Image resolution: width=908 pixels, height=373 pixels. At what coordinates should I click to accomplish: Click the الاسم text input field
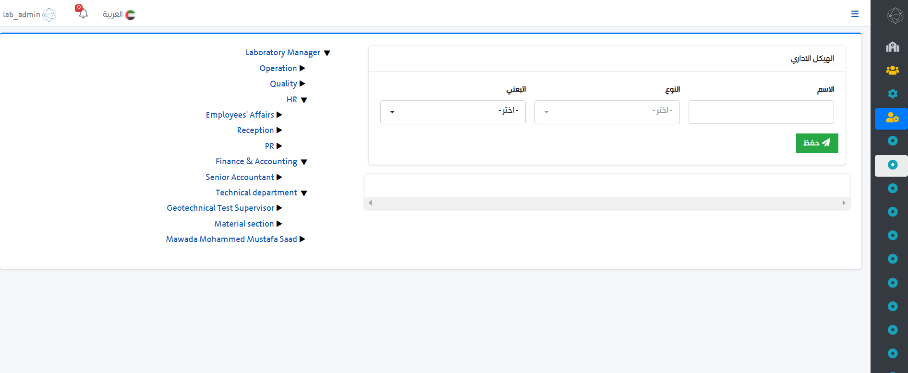(x=761, y=112)
